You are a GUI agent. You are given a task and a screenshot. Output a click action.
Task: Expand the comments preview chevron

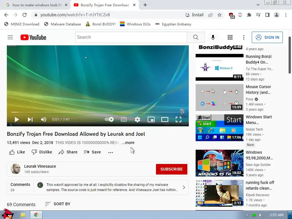184,187
